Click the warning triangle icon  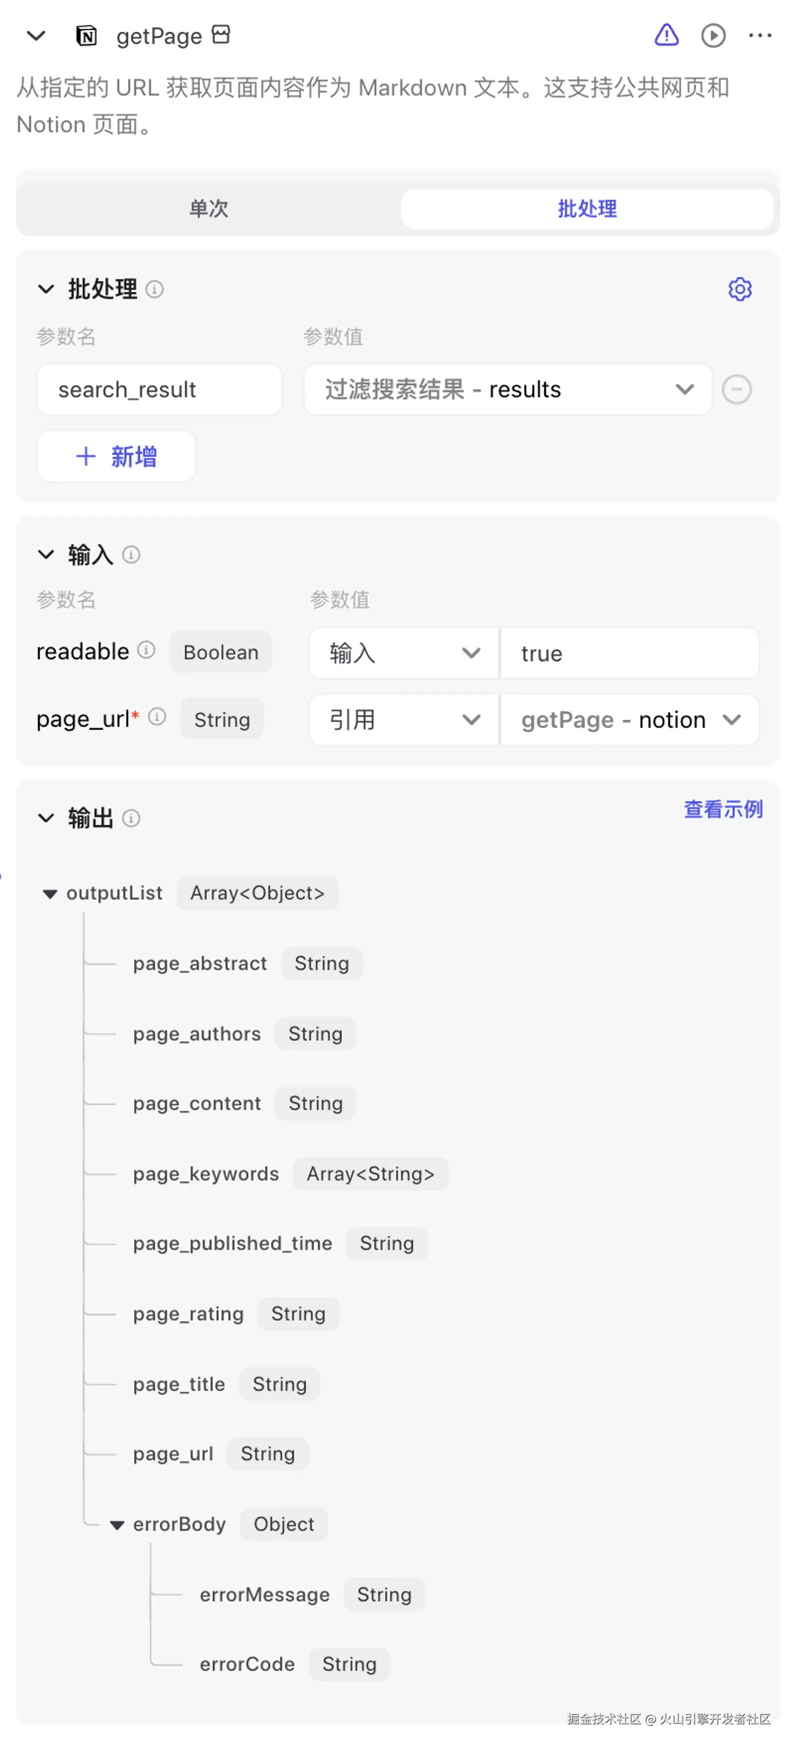666,35
